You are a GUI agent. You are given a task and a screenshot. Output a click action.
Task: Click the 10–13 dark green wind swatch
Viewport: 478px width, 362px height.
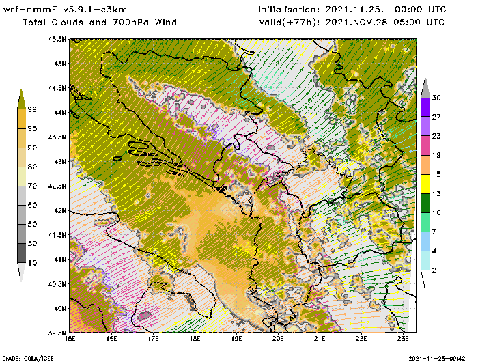tap(425, 203)
